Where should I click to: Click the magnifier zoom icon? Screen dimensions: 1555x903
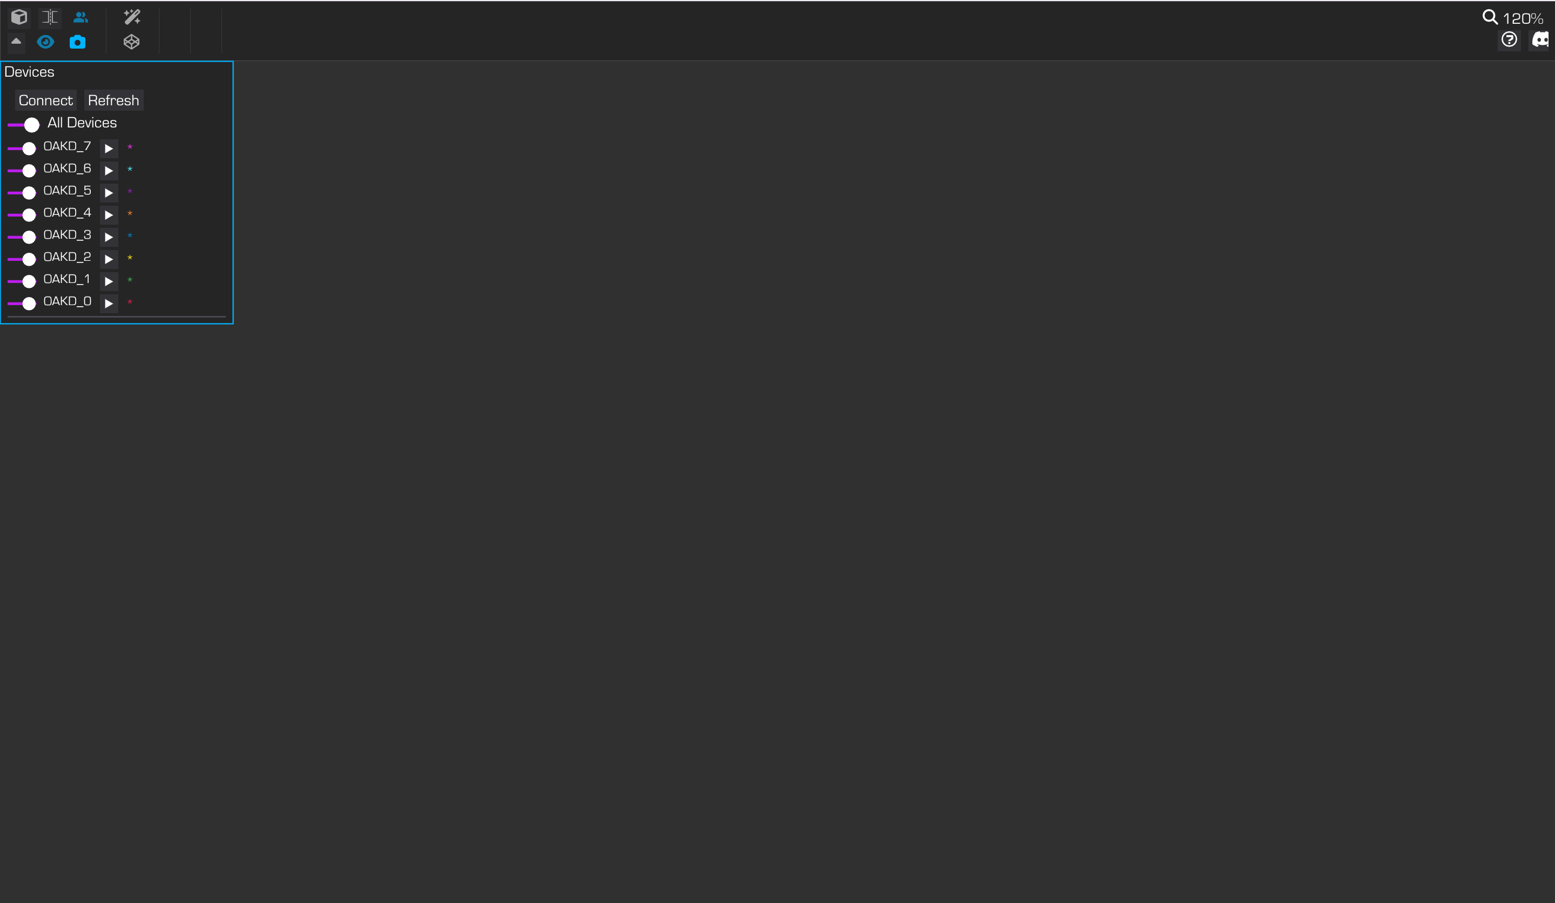pyautogui.click(x=1490, y=17)
